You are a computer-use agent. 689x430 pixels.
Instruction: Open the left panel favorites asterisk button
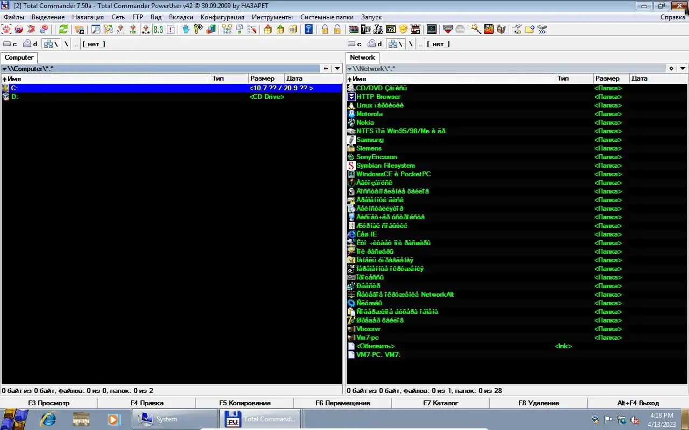pyautogui.click(x=326, y=68)
